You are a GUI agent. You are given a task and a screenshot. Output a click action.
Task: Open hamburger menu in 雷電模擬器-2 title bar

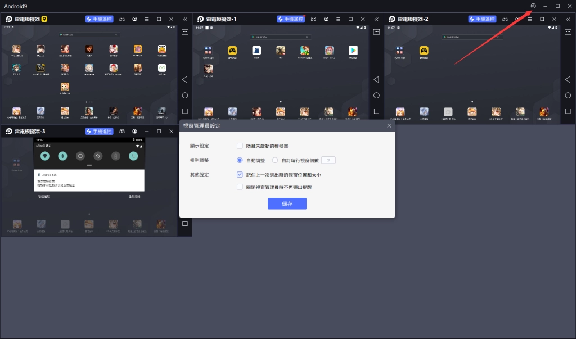point(530,19)
